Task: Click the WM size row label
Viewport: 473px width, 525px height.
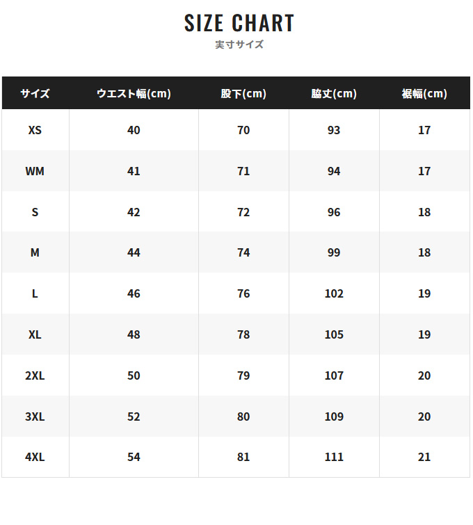Action: point(35,171)
